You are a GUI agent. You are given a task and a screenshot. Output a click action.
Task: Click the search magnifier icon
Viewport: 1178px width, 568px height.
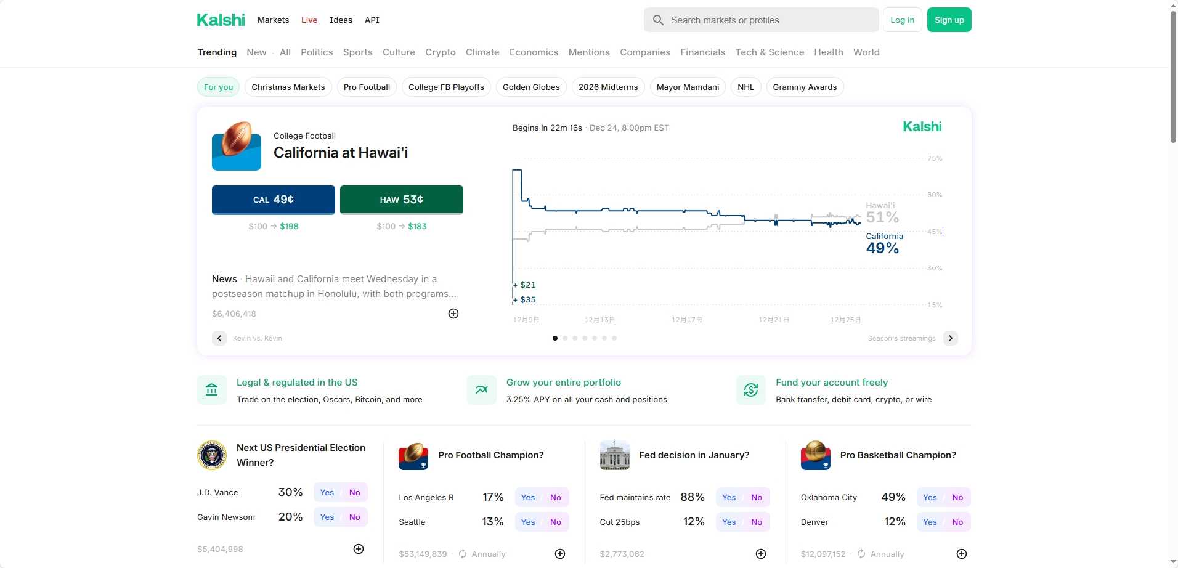tap(658, 20)
